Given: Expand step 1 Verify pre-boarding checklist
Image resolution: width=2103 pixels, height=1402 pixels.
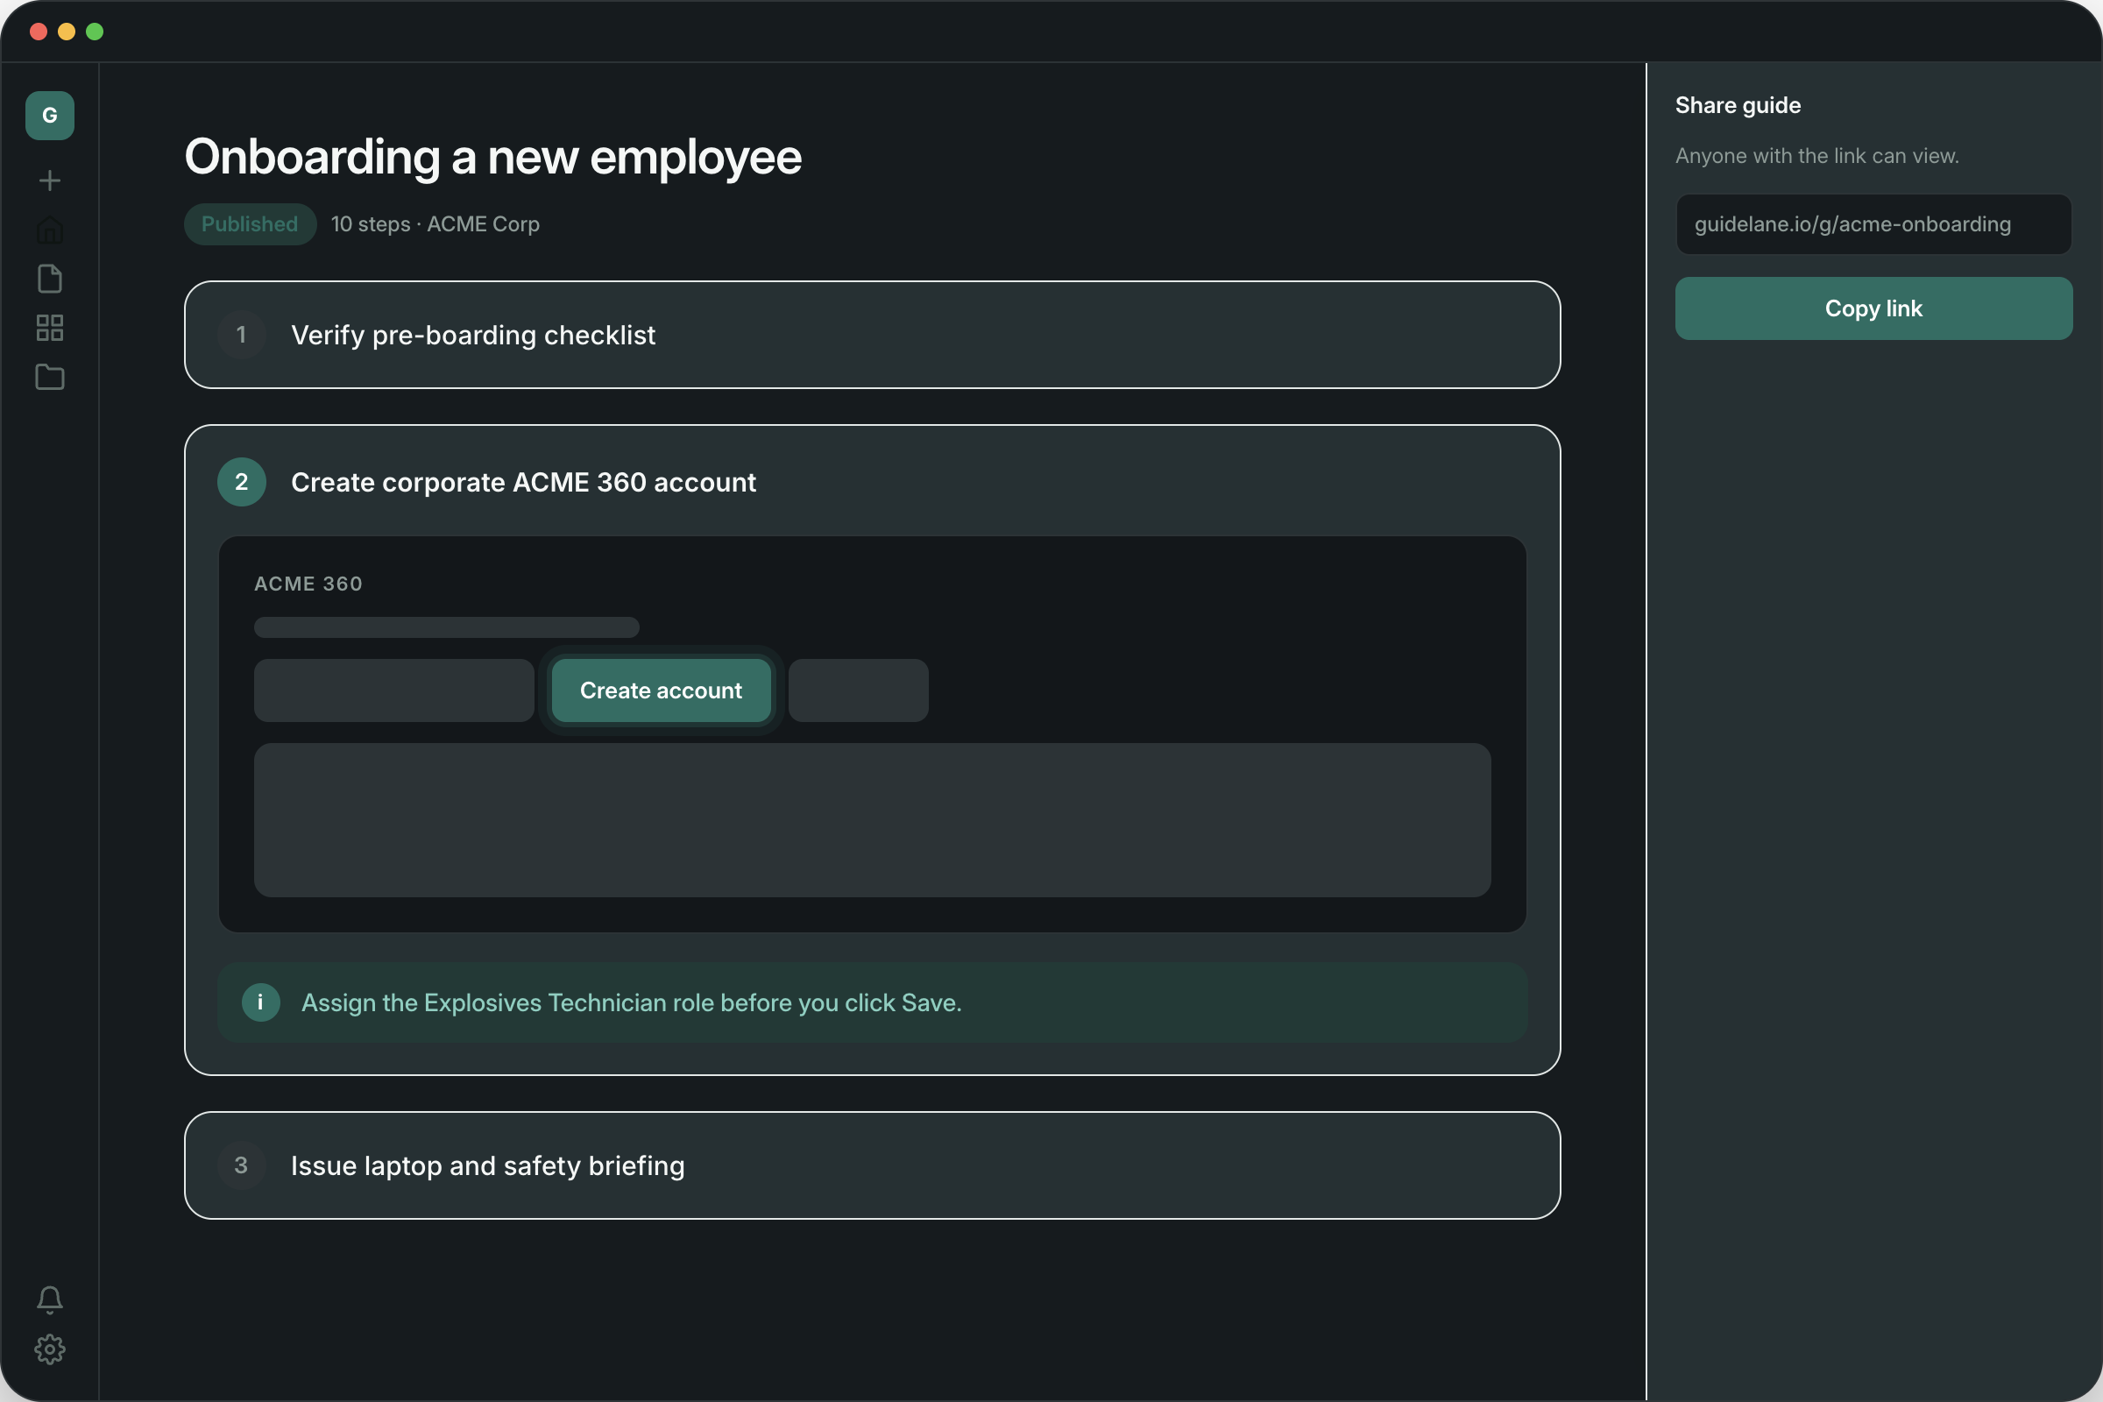Looking at the screenshot, I should [x=872, y=335].
